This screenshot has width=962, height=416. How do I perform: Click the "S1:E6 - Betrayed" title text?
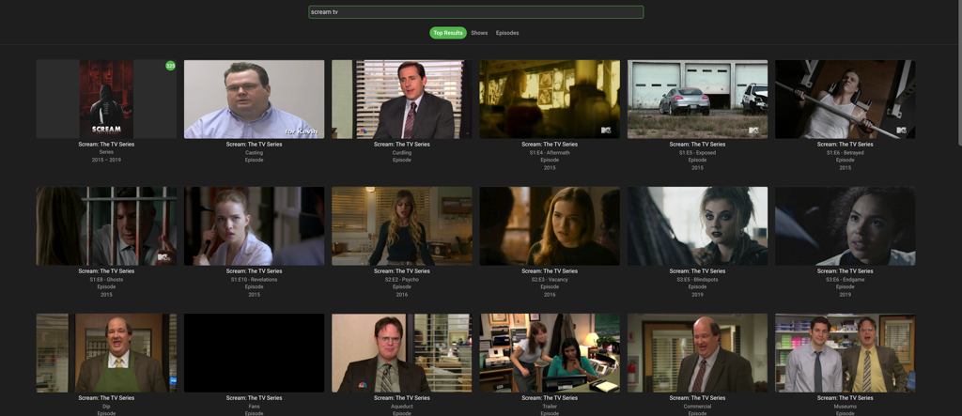(x=845, y=153)
